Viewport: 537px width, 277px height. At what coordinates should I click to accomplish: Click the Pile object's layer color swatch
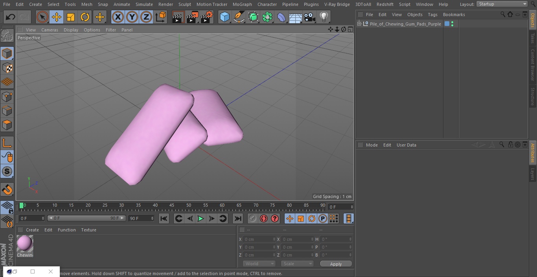pyautogui.click(x=447, y=24)
